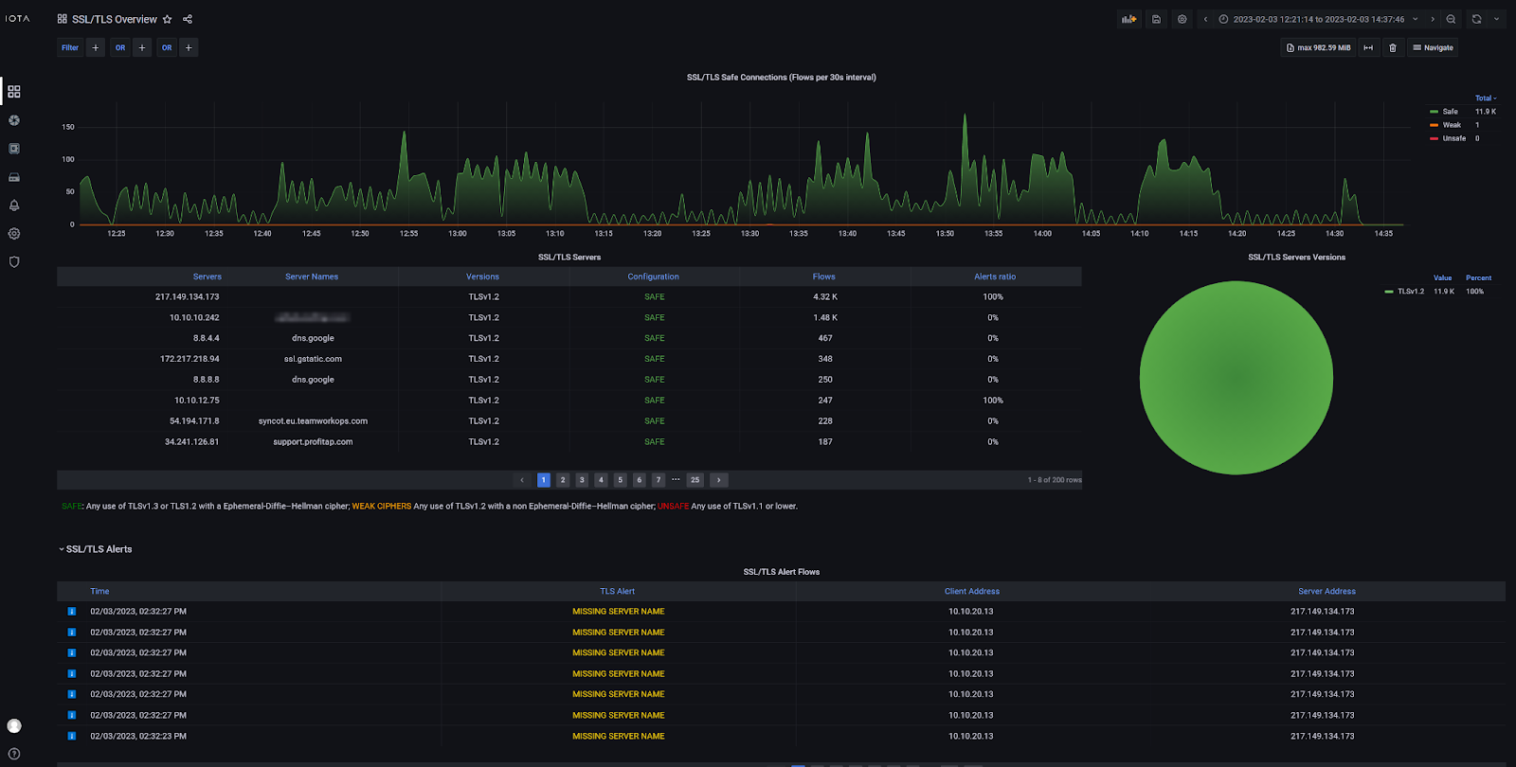This screenshot has width=1516, height=767.
Task: Open the time range picker dropdown
Action: click(x=1318, y=19)
